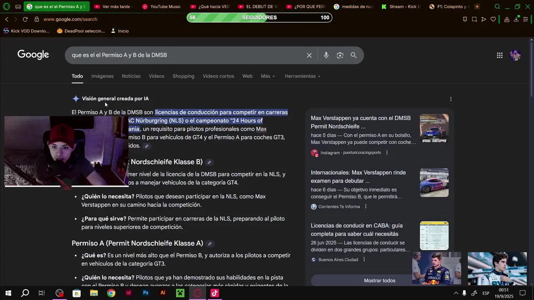This screenshot has height=300, width=534.
Task: Expand the Herramientas dropdown
Action: 302,76
